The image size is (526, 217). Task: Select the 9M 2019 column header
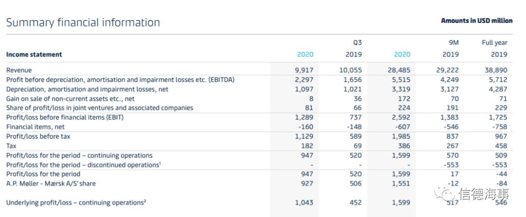(x=451, y=48)
